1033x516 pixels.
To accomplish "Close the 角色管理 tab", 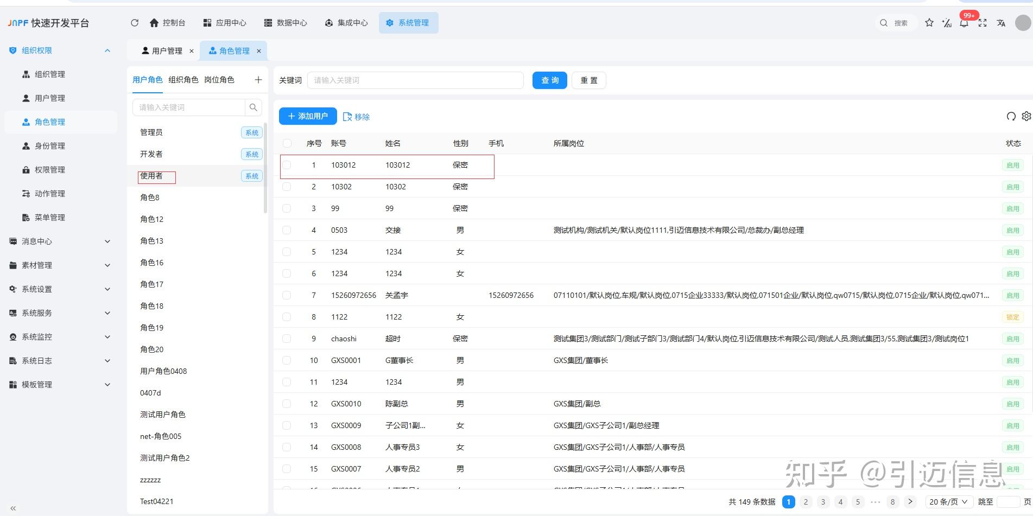I will [259, 51].
